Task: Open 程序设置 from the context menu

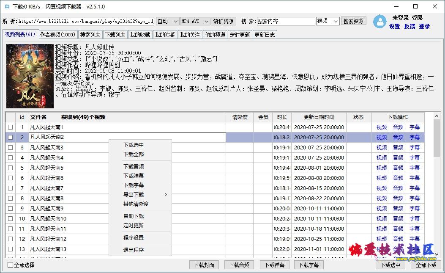Action: 134,238
